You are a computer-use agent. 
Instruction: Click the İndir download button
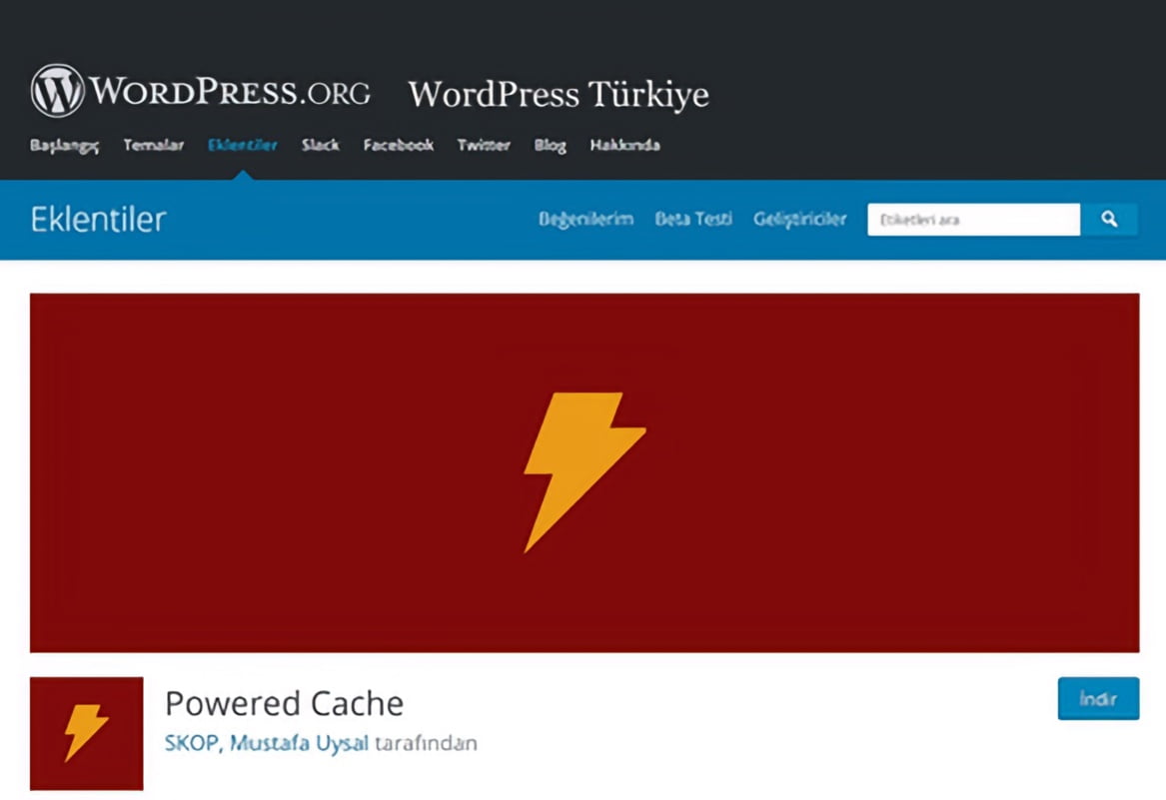coord(1098,699)
